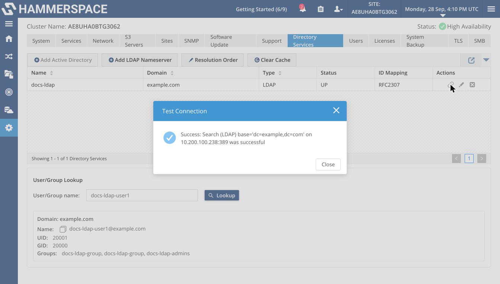Screen dimensions: 500x284
Task: Open the Users tab
Action: (x=356, y=41)
